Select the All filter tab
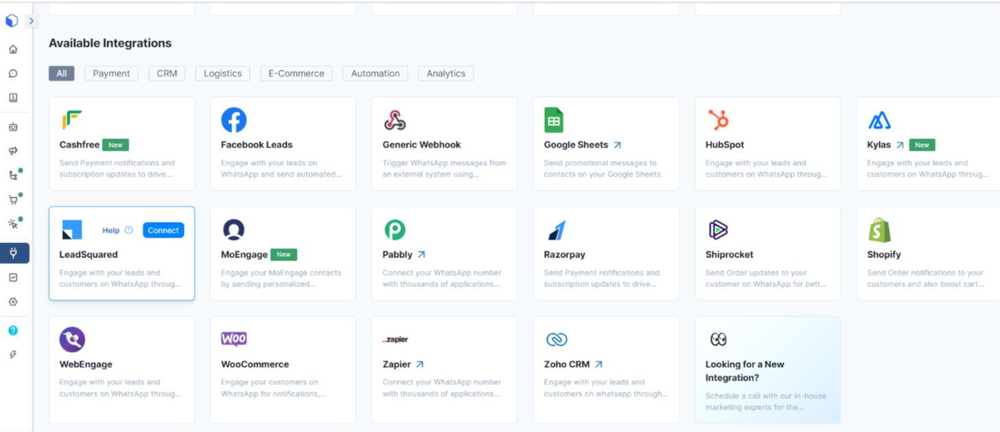 coord(62,73)
